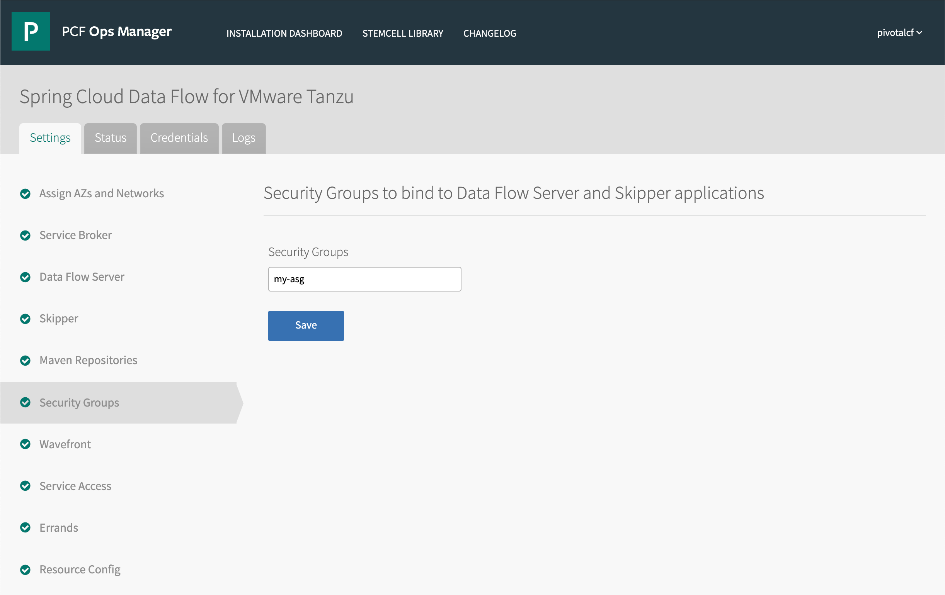Click the green checkmark beside Assign AZs and Networks

[26, 193]
